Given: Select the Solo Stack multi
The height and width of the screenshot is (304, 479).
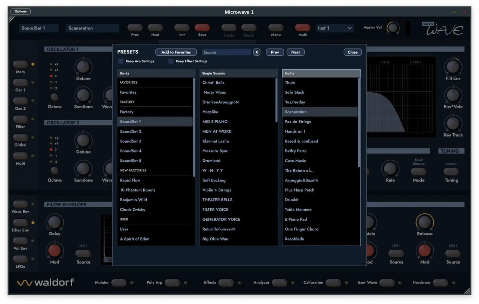Looking at the screenshot, I should tap(320, 92).
